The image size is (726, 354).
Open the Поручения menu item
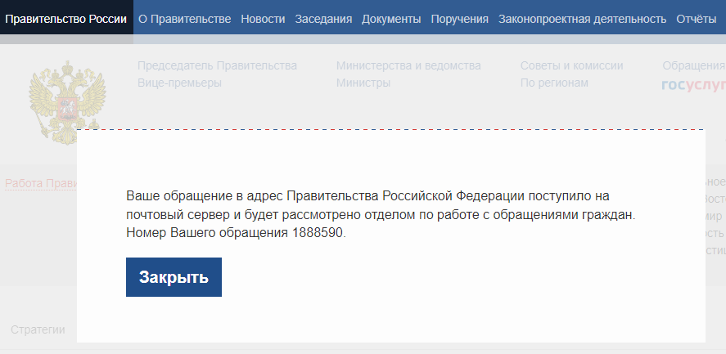click(459, 18)
